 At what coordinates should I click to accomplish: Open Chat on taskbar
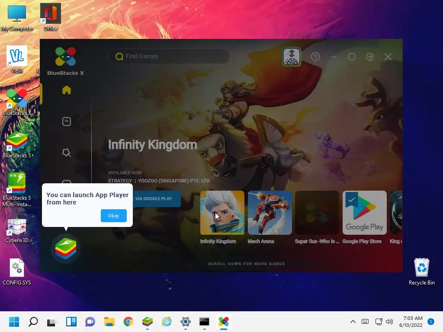[x=90, y=322]
